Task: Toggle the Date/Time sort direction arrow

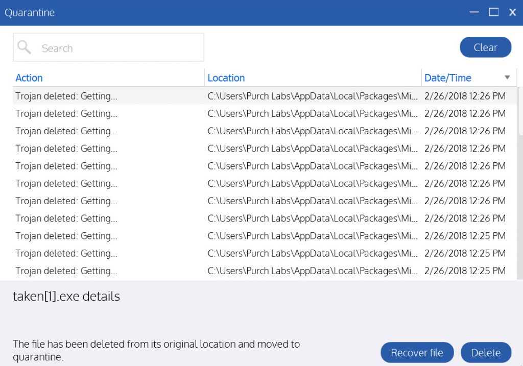Action: (507, 78)
